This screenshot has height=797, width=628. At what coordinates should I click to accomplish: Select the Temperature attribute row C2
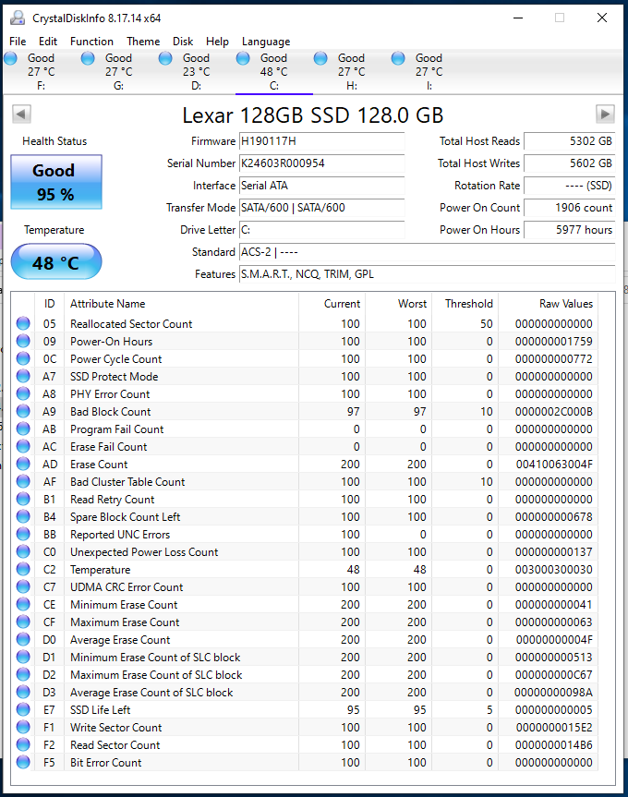(x=305, y=569)
